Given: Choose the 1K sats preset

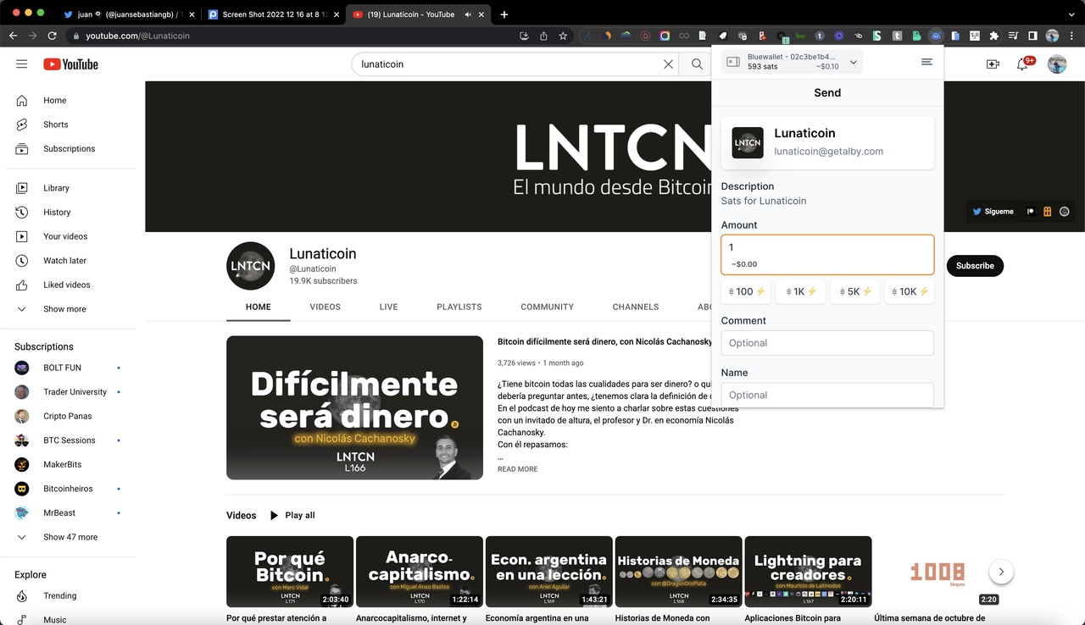Looking at the screenshot, I should 800,291.
